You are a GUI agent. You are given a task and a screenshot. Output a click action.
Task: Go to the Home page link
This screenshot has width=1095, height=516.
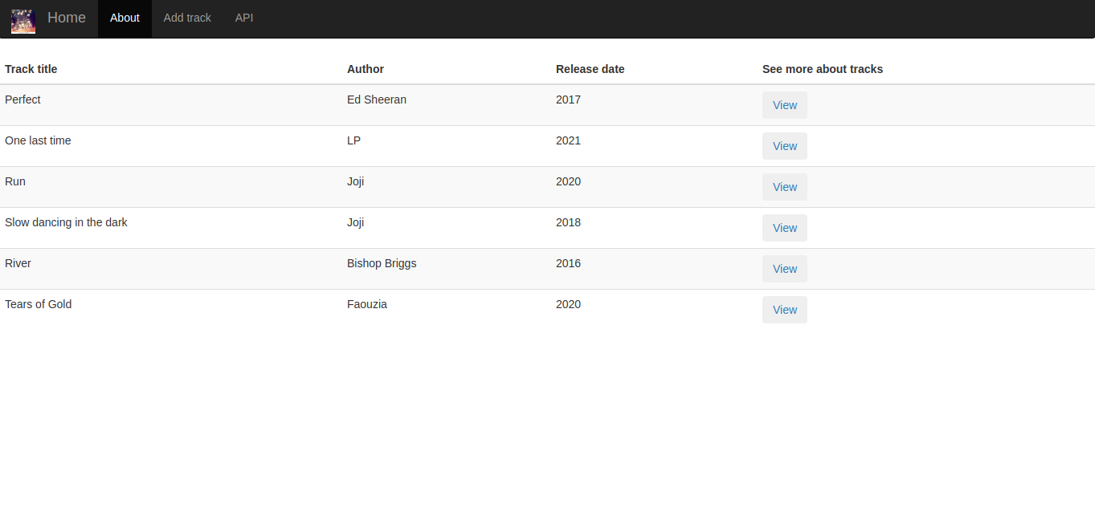(x=67, y=18)
